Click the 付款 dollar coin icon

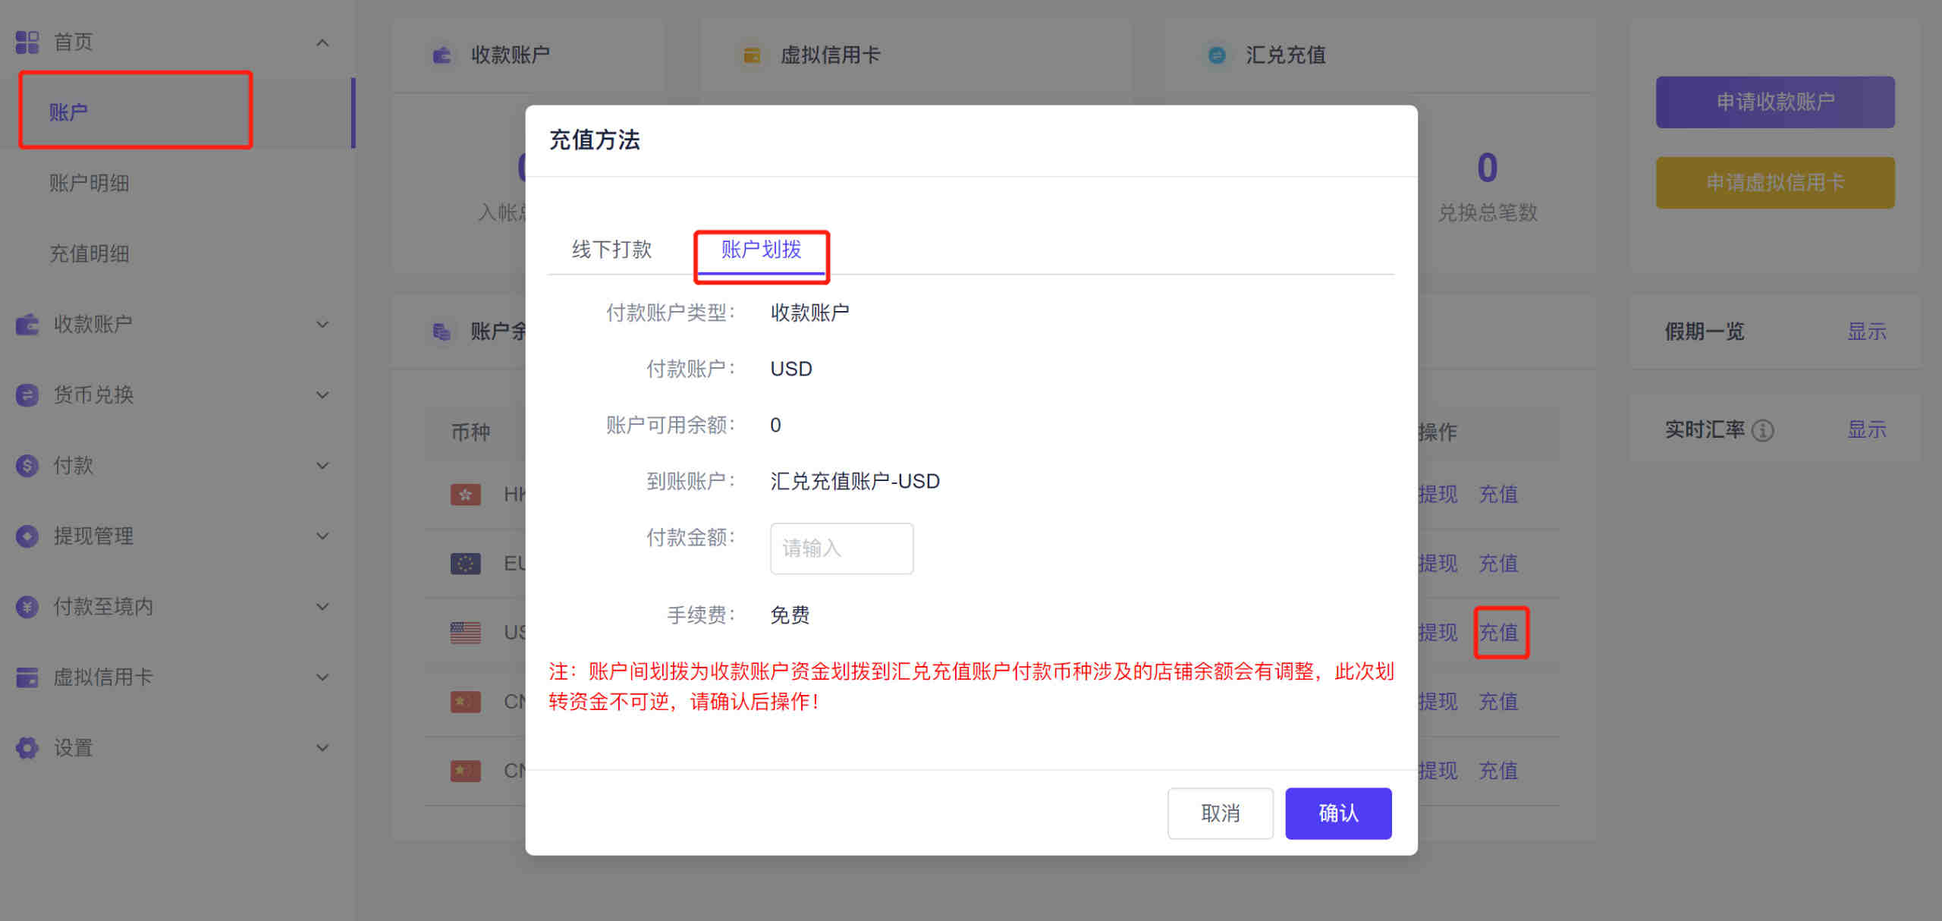pos(27,466)
